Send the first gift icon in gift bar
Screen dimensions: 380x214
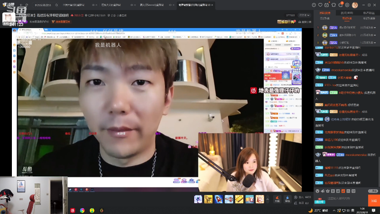[x=198, y=199]
